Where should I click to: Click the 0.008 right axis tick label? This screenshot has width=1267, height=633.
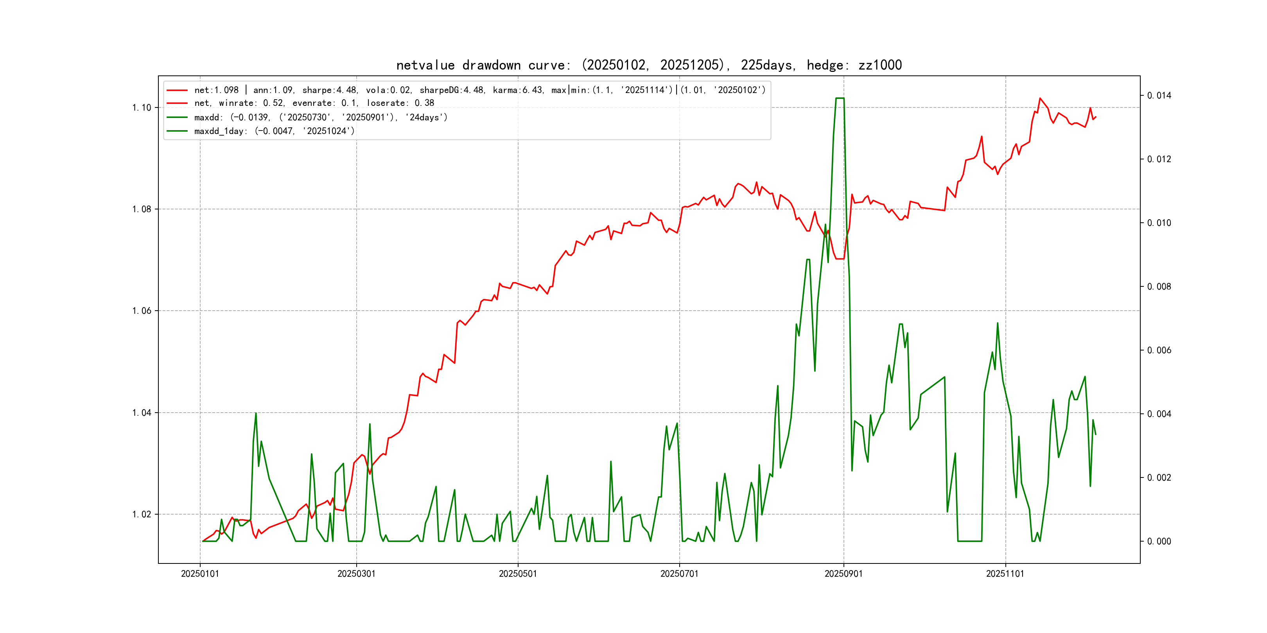pyautogui.click(x=1159, y=286)
